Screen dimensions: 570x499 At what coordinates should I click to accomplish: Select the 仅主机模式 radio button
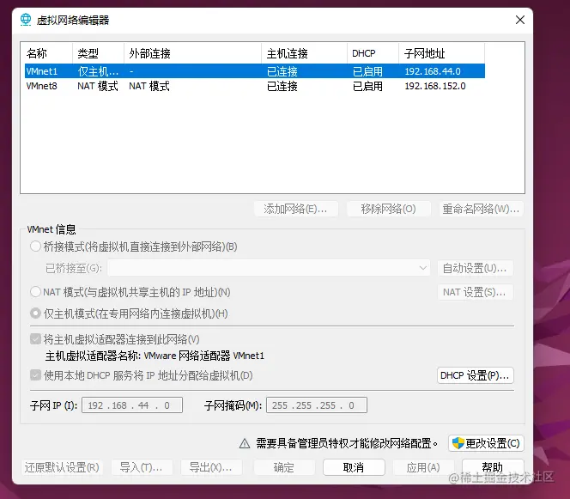point(35,313)
